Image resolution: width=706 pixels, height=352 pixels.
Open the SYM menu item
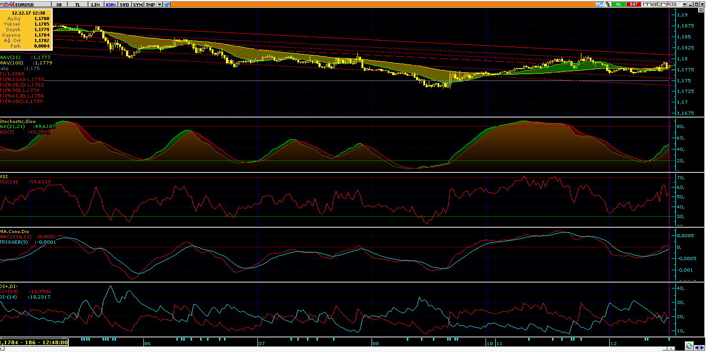coord(137,4)
